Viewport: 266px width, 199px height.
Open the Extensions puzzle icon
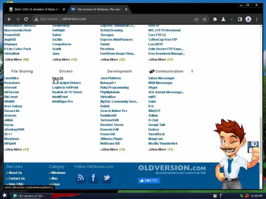(x=215, y=19)
